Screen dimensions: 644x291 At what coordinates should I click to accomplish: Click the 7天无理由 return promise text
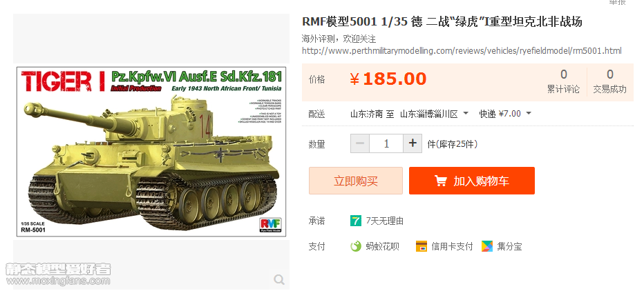[x=385, y=221]
